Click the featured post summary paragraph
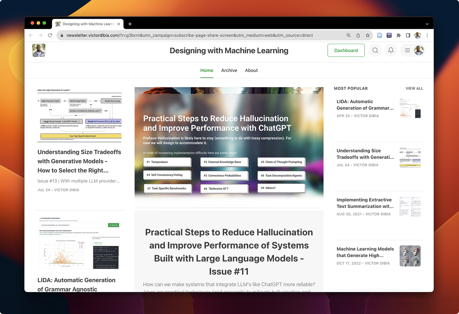This screenshot has width=459, height=314. (229, 287)
